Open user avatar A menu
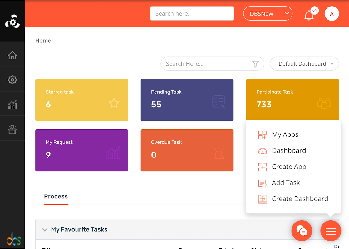 (332, 14)
